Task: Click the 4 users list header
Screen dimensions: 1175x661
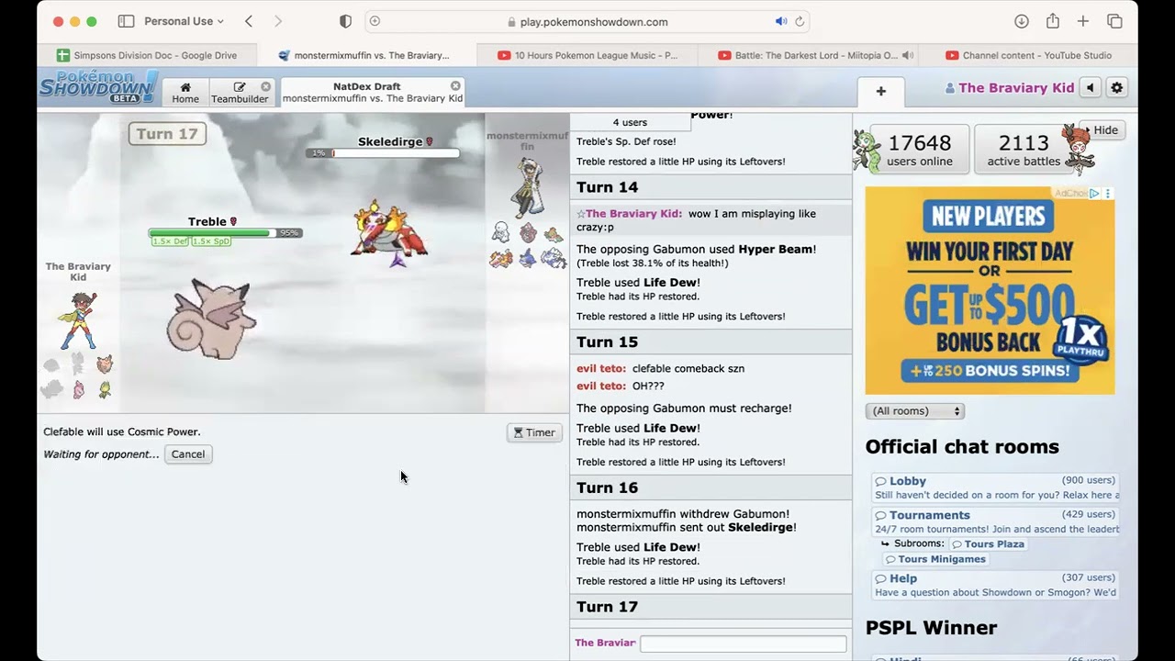Action: pyautogui.click(x=630, y=122)
